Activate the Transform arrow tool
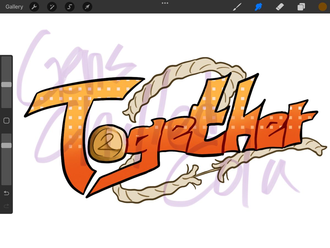The height and width of the screenshot is (248, 330). click(87, 7)
